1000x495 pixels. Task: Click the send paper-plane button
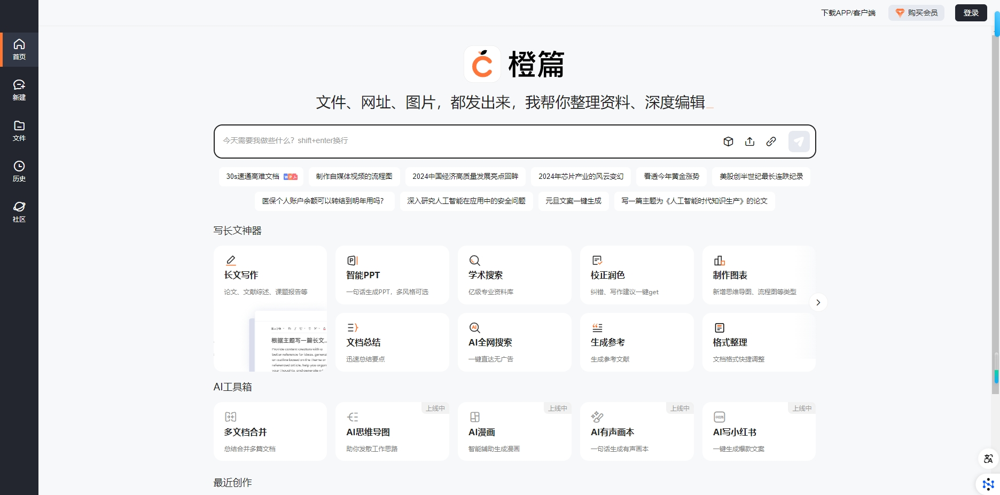799,142
